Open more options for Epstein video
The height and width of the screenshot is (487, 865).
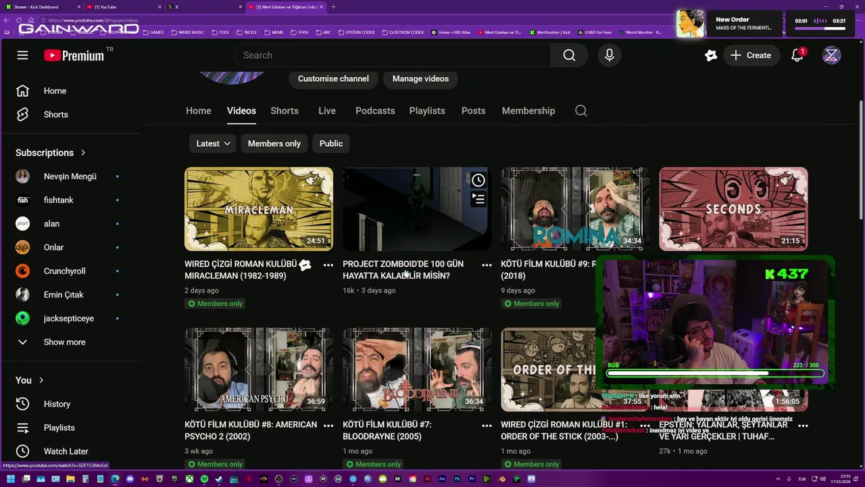pos(804,426)
